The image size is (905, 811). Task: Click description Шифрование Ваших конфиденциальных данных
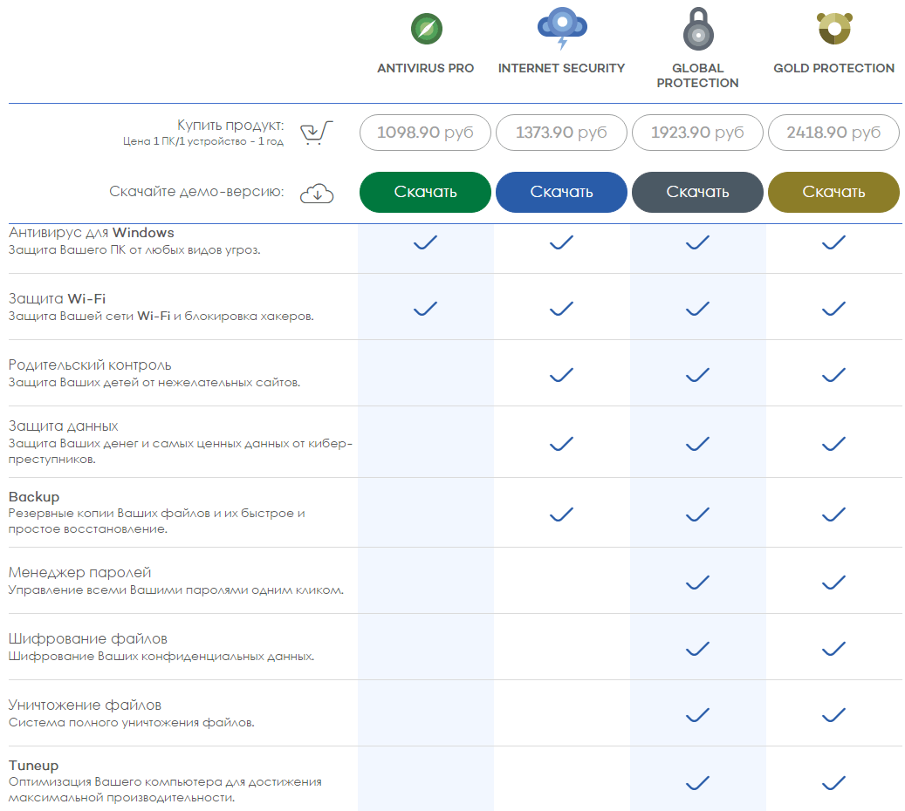point(161,657)
